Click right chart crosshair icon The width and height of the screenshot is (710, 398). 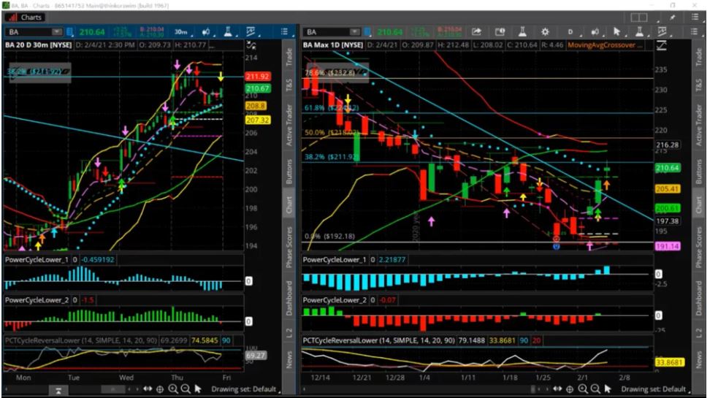click(570, 389)
